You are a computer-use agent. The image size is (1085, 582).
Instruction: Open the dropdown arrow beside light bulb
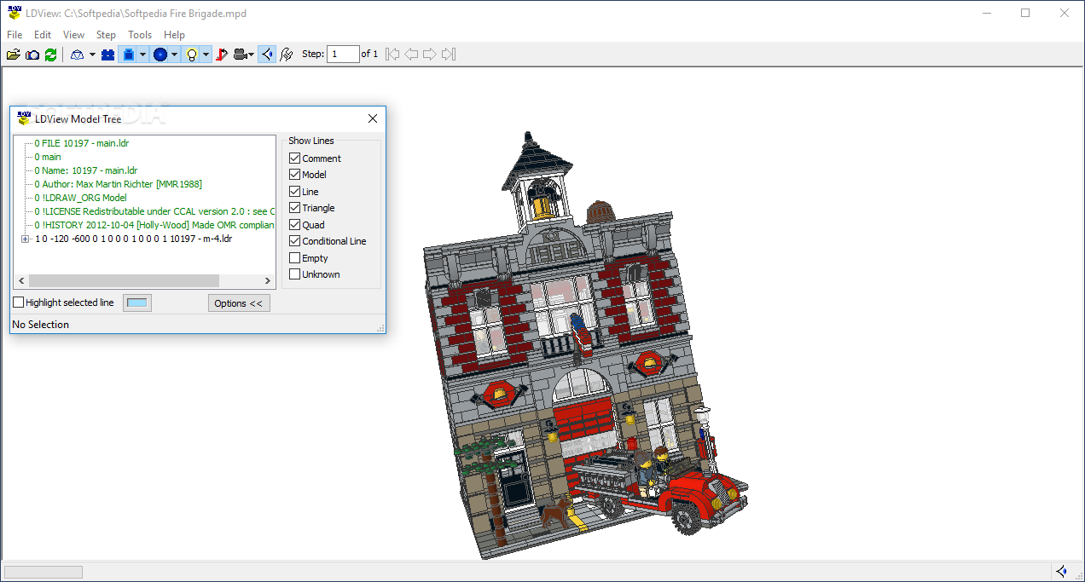pyautogui.click(x=206, y=55)
